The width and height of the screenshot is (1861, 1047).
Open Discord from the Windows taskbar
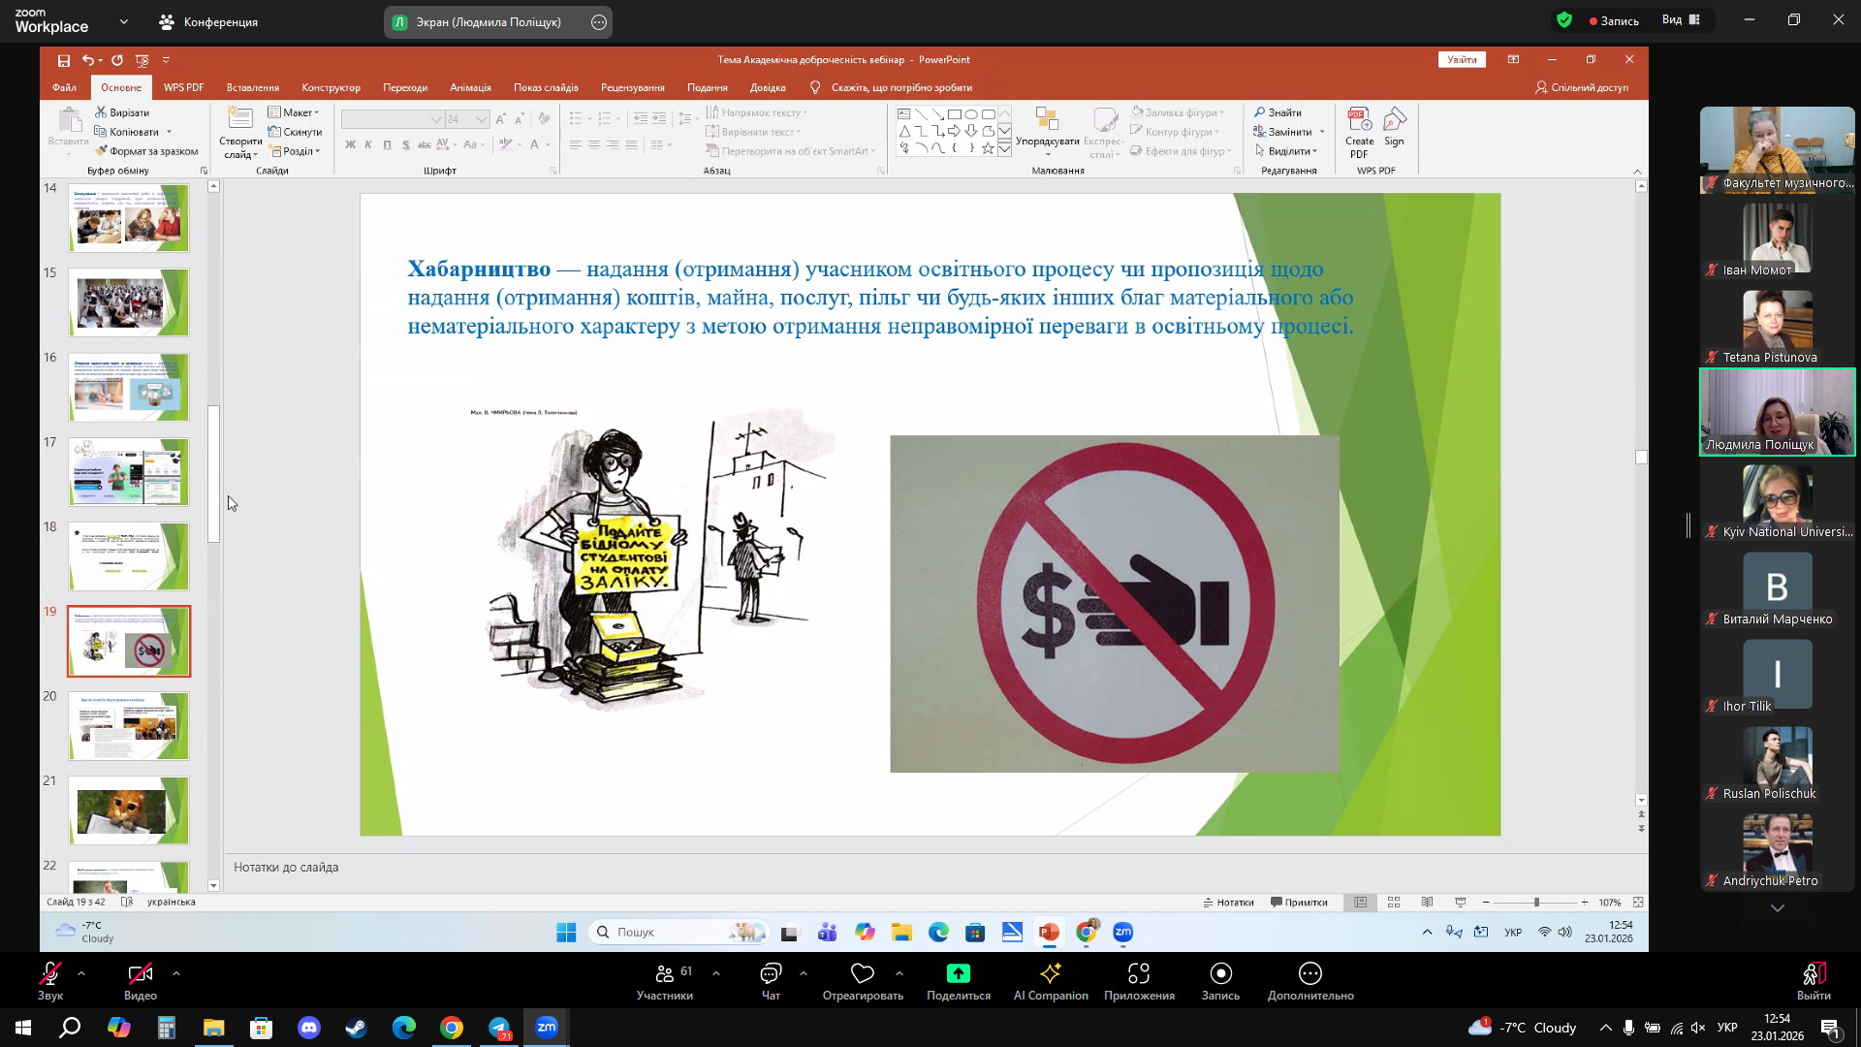tap(309, 1028)
